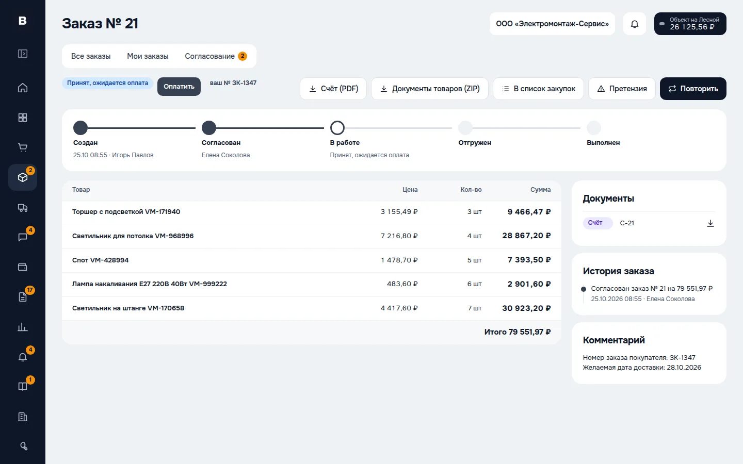The height and width of the screenshot is (464, 743).
Task: Open Объект на Лесной balance selector
Action: coord(690,24)
